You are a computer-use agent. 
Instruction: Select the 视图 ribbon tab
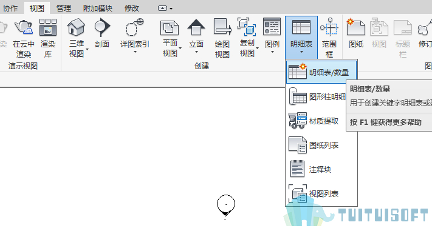point(37,8)
